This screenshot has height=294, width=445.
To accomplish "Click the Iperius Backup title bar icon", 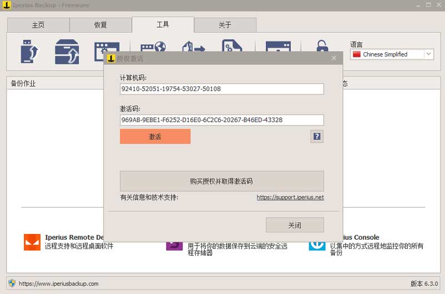I will (x=7, y=5).
